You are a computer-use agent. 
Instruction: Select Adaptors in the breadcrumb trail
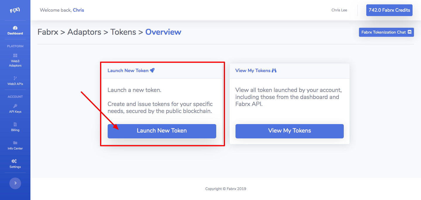point(84,32)
